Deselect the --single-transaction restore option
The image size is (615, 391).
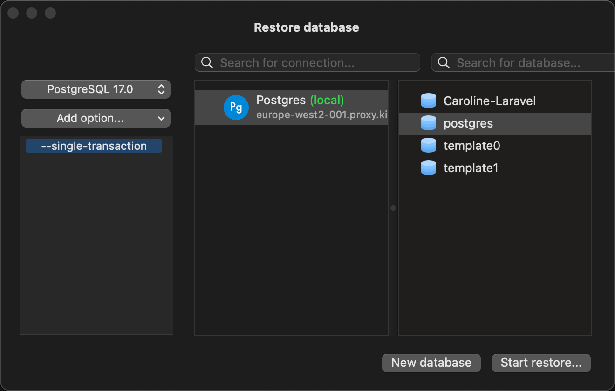(93, 146)
